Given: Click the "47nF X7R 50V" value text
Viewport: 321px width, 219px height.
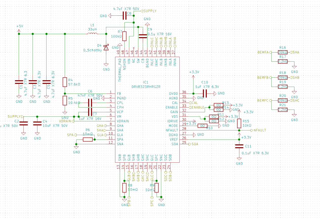Looking at the screenshot, I should click(x=90, y=95).
